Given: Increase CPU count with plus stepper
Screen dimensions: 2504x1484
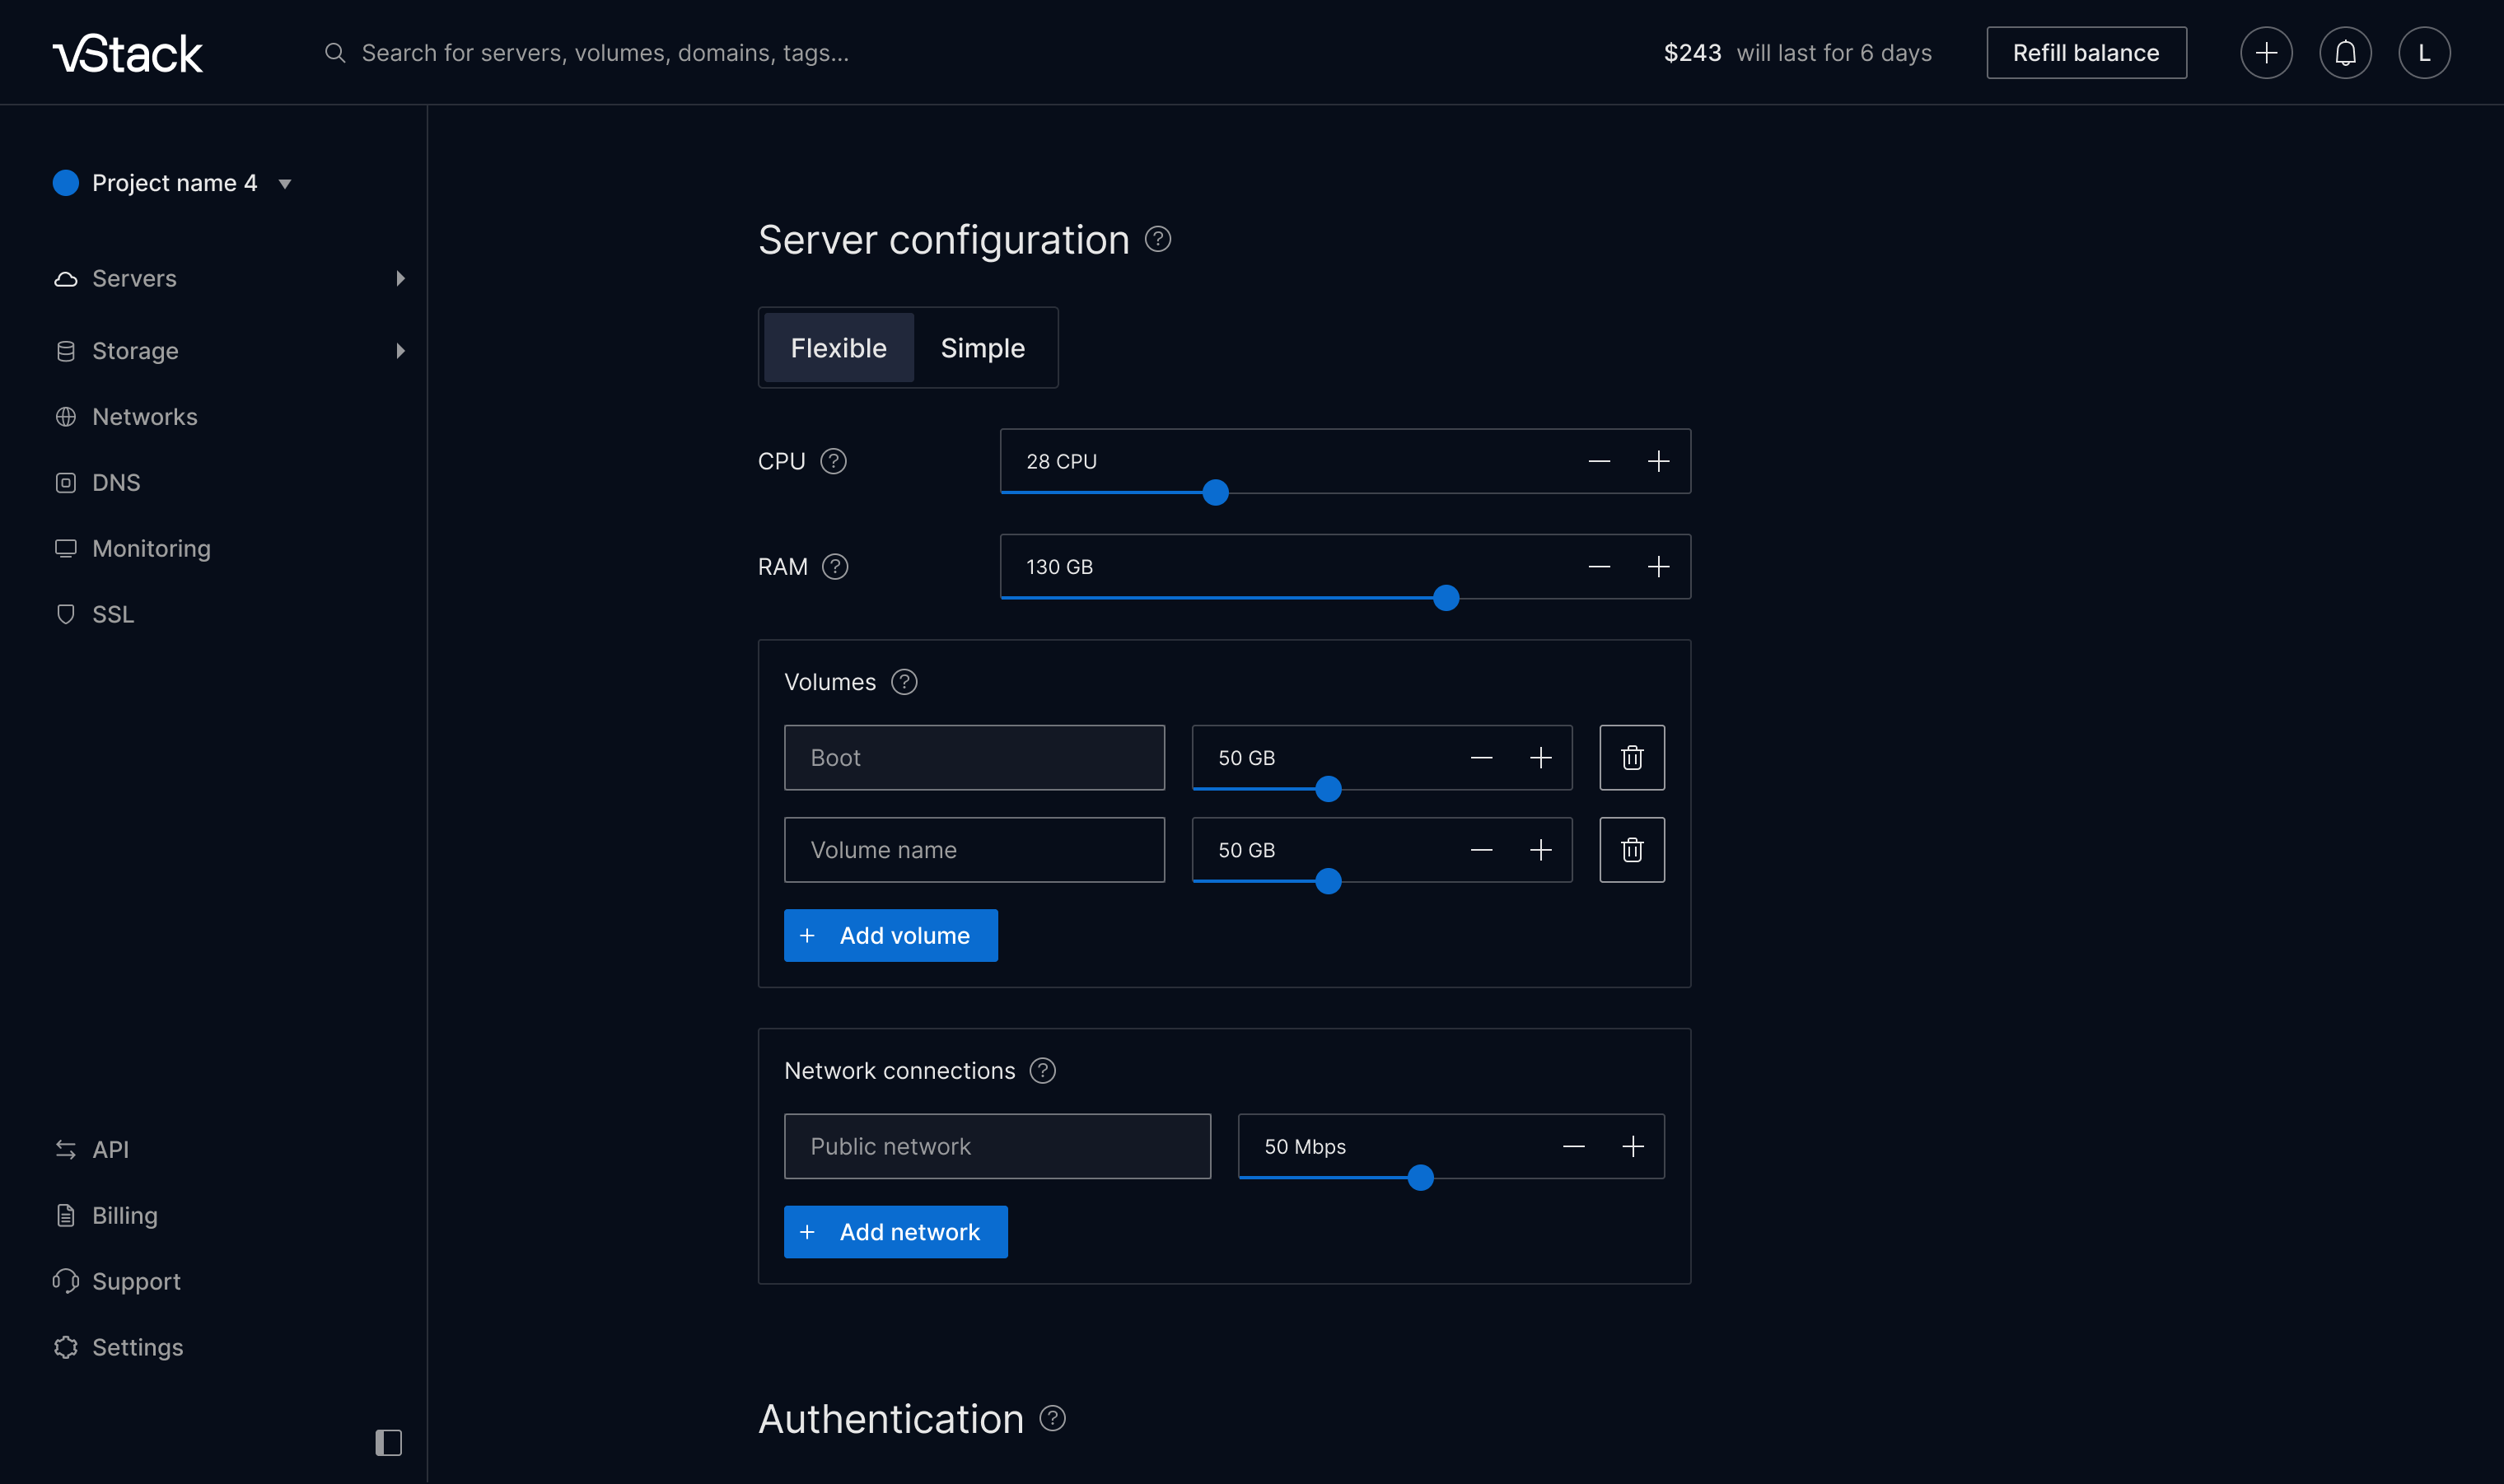Looking at the screenshot, I should point(1658,462).
